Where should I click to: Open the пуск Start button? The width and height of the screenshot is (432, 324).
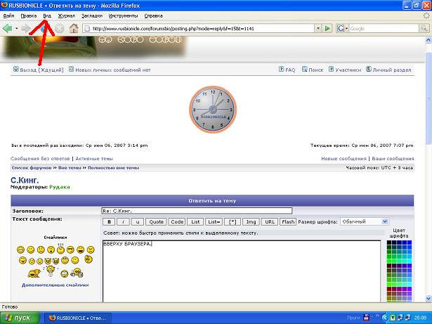[20, 318]
